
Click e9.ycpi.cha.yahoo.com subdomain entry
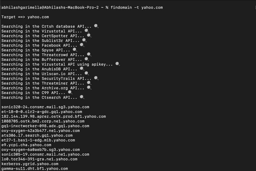click(26, 145)
